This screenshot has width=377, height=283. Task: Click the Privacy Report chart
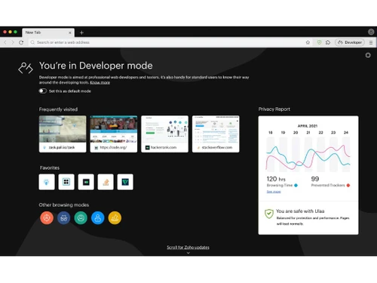tap(308, 155)
